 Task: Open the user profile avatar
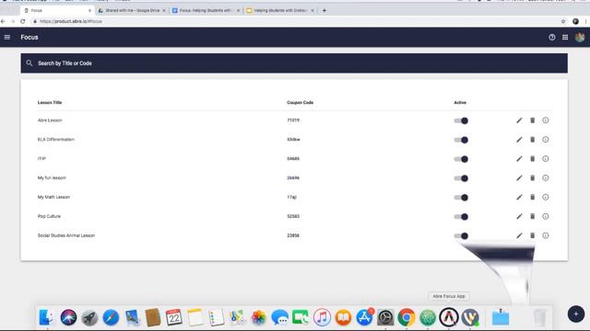coord(580,37)
